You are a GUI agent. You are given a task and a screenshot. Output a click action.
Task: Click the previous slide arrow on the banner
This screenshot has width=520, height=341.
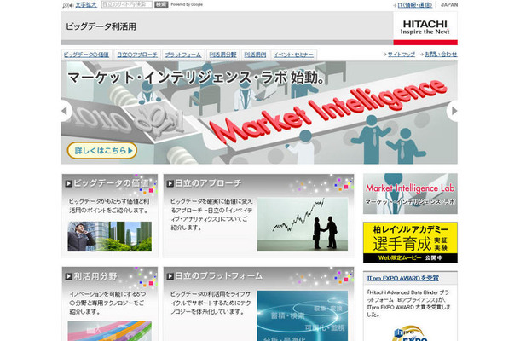click(66, 109)
